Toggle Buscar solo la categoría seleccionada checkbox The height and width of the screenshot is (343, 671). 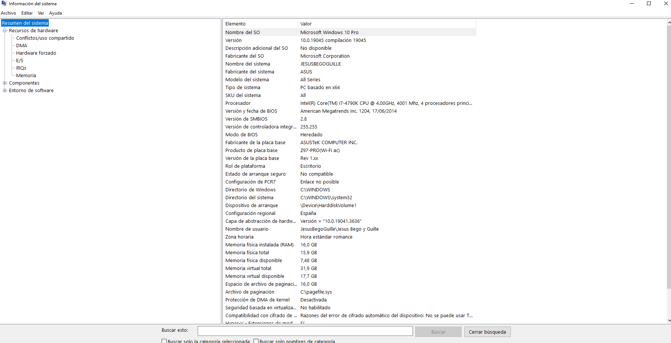164,341
